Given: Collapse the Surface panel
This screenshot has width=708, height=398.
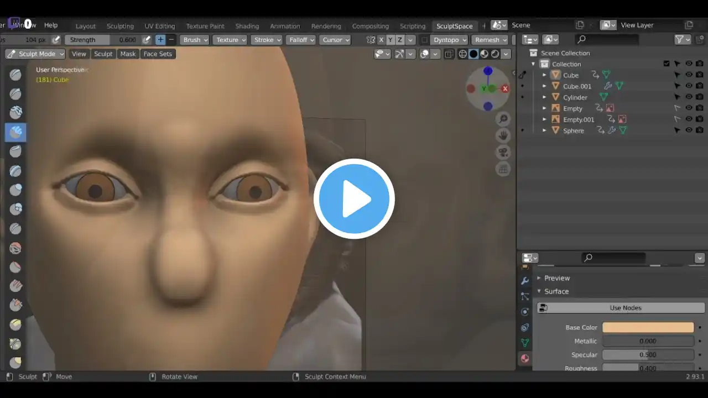Looking at the screenshot, I should pos(556,291).
